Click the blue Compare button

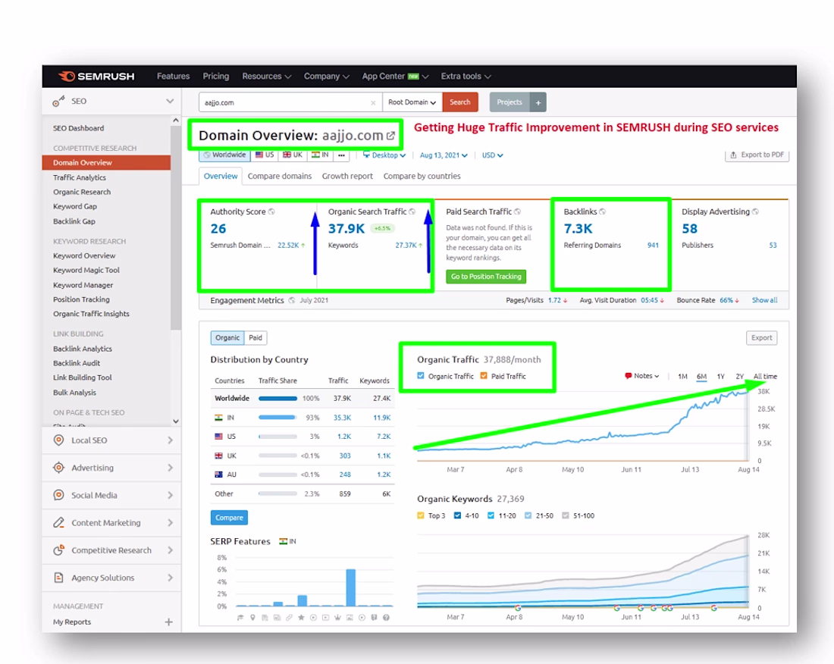click(229, 517)
